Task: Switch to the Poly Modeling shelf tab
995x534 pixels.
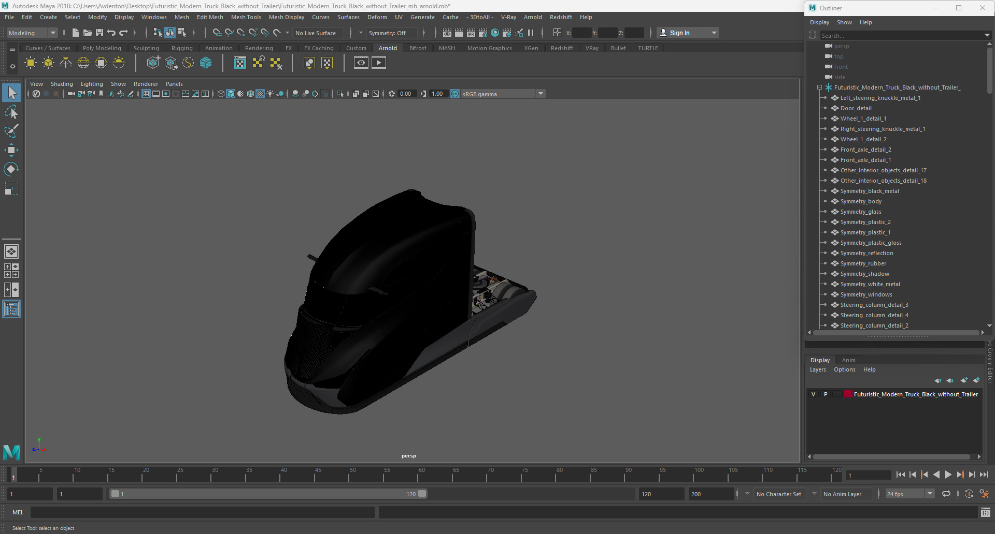Action: point(102,48)
